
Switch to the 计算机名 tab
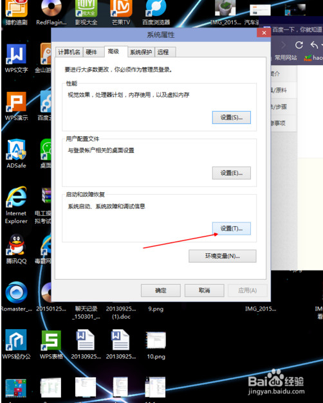point(69,52)
